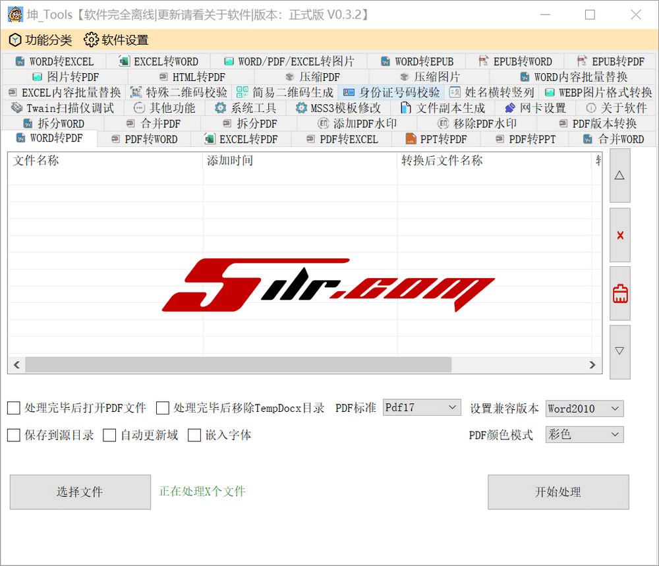Image resolution: width=659 pixels, height=566 pixels.
Task: Open 软件设置 gear icon menu
Action: [x=116, y=40]
